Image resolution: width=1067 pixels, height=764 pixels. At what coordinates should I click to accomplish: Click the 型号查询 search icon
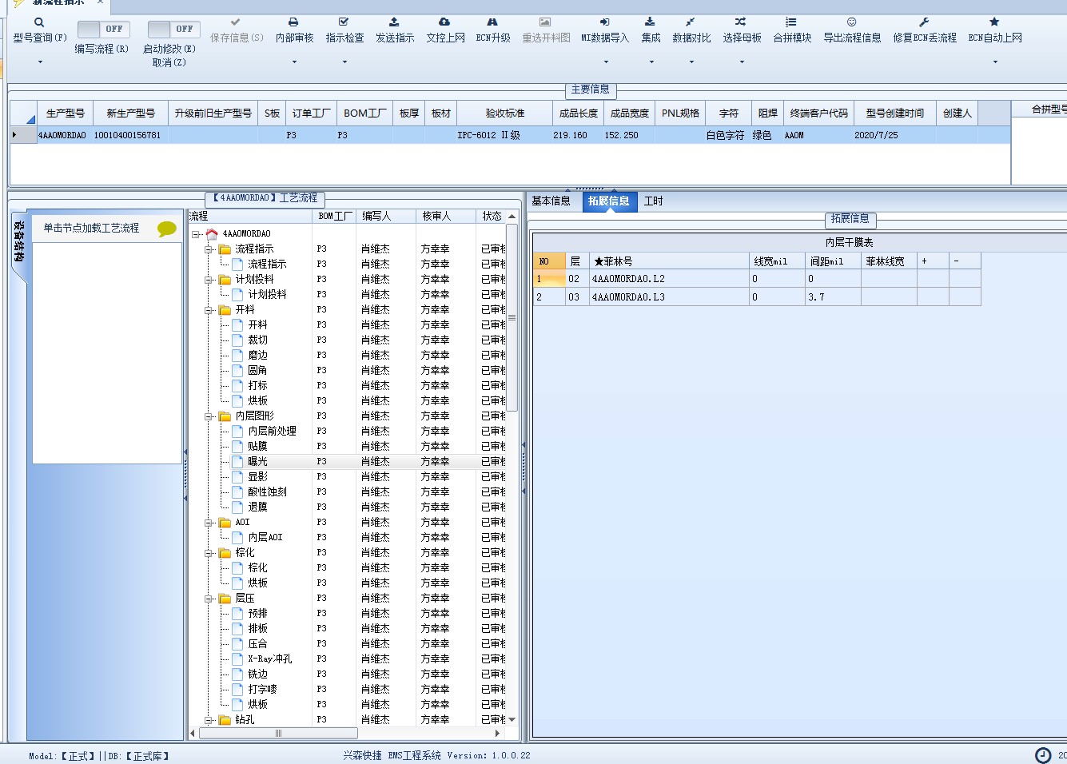(x=39, y=22)
